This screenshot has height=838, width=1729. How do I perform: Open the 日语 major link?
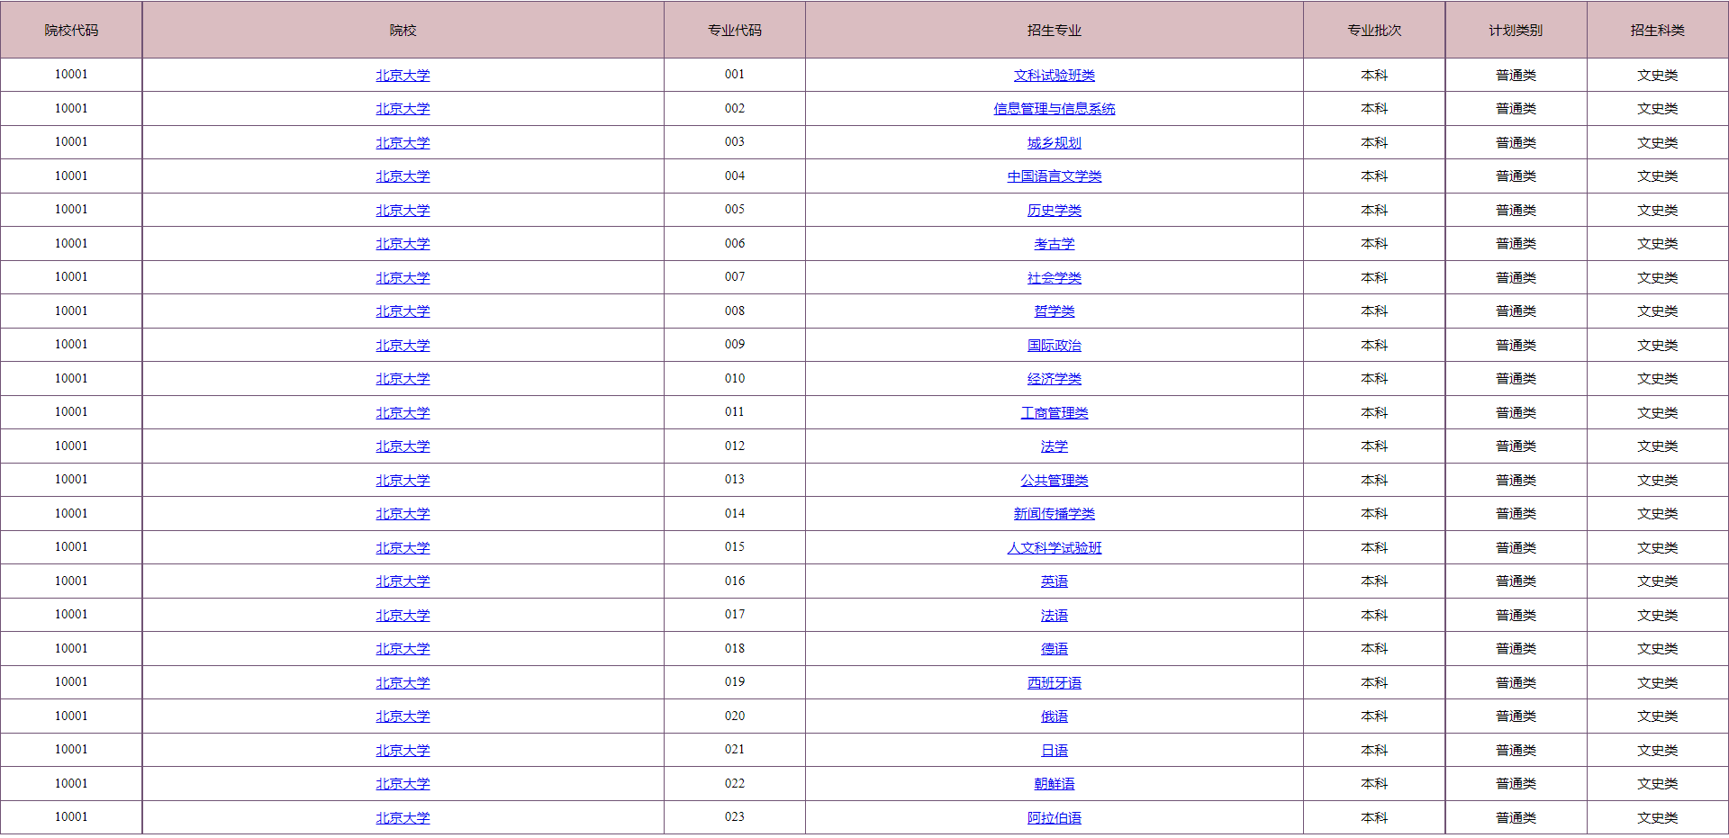pyautogui.click(x=1054, y=751)
